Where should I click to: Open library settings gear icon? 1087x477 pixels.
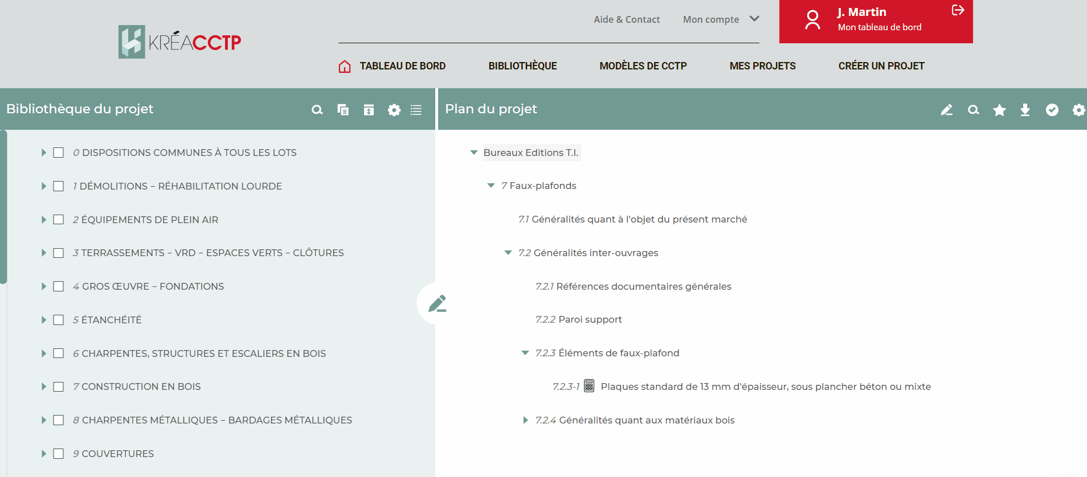click(394, 110)
